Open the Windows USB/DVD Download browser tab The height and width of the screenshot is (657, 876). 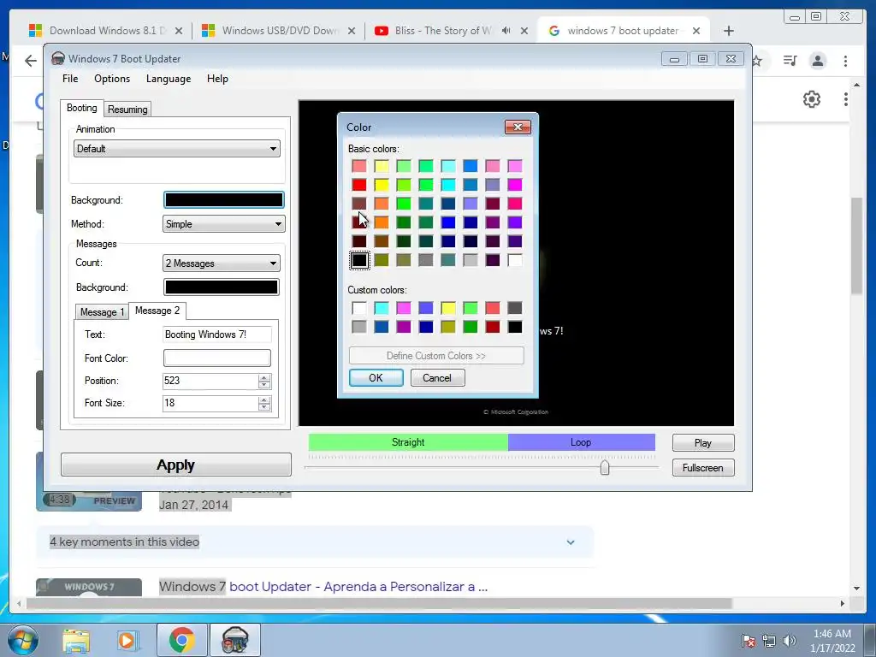point(278,31)
